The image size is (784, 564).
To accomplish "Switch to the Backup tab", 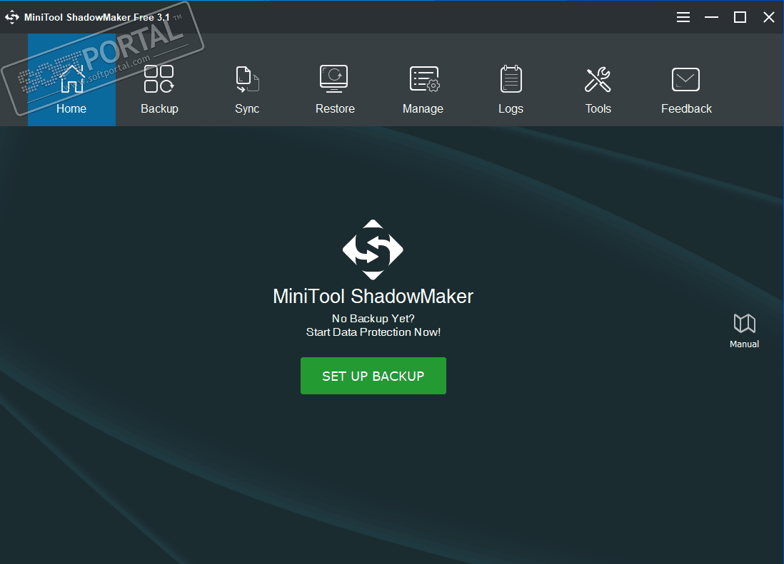I will pyautogui.click(x=159, y=80).
